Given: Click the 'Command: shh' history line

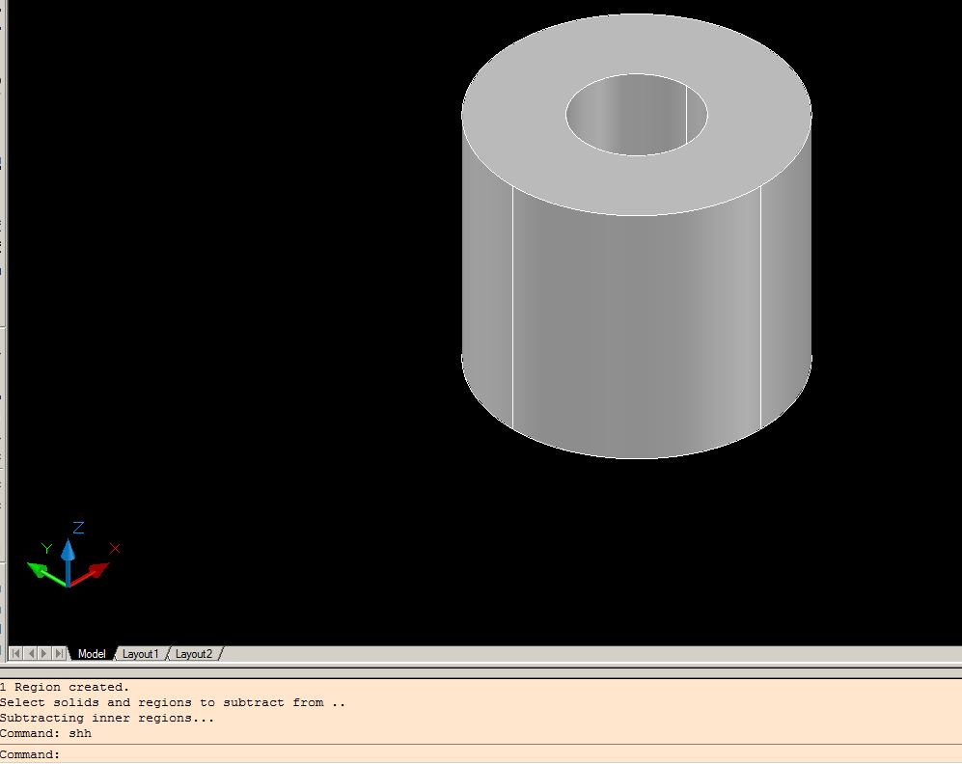Looking at the screenshot, I should click(x=45, y=733).
